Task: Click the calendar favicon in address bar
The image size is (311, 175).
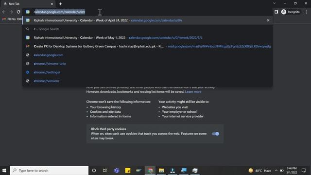Action: (28, 12)
